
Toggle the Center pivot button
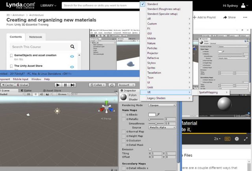[x=8, y=85]
